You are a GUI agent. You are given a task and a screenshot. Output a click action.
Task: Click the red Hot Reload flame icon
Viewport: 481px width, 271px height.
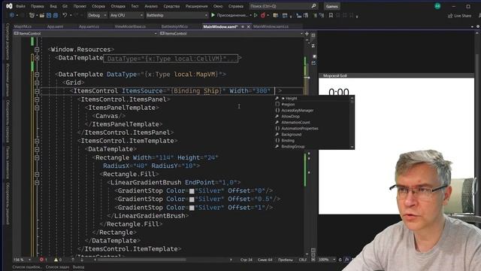tap(263, 15)
